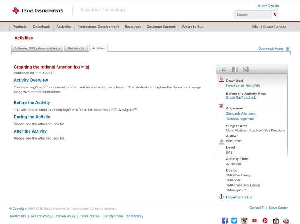Click the Published on 11/19/2005 text

pyautogui.click(x=33, y=73)
